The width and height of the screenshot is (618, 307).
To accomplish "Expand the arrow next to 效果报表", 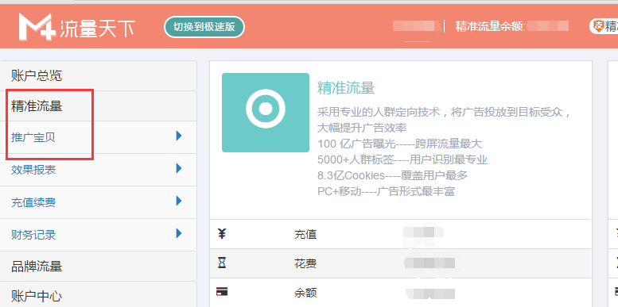I will click(x=179, y=169).
